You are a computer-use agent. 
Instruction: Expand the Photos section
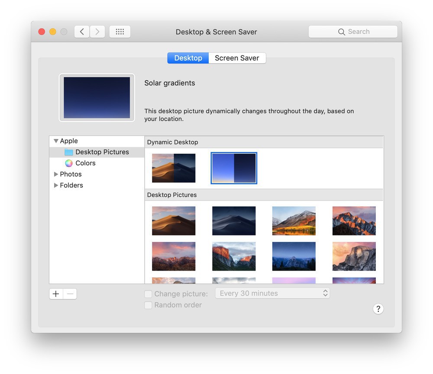(x=56, y=174)
